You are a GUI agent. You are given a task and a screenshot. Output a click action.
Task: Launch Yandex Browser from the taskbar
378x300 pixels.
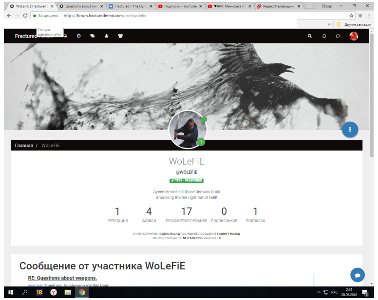click(54, 292)
